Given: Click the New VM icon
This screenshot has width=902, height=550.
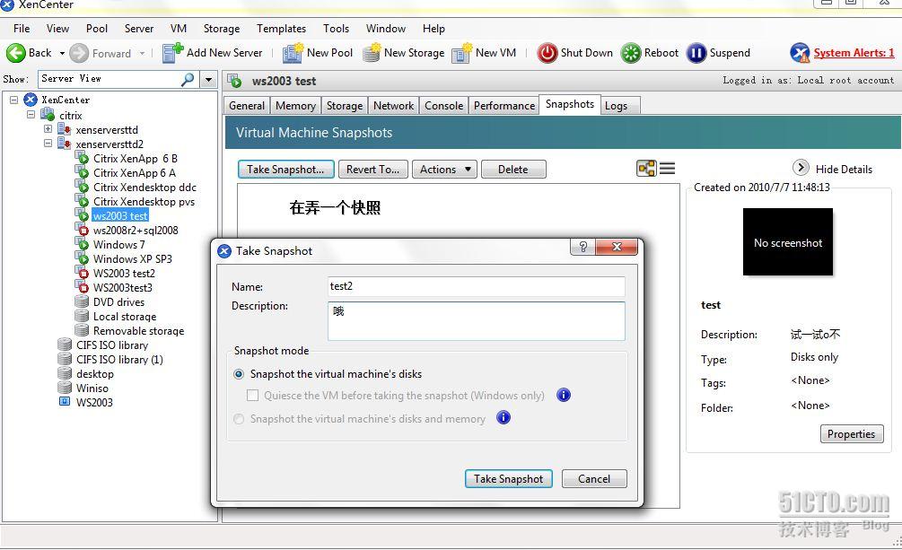Looking at the screenshot, I should click(x=462, y=53).
